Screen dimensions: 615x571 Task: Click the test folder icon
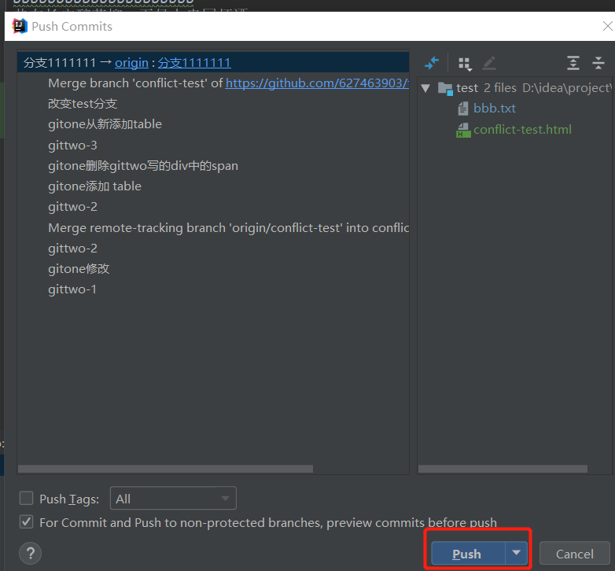tap(445, 88)
